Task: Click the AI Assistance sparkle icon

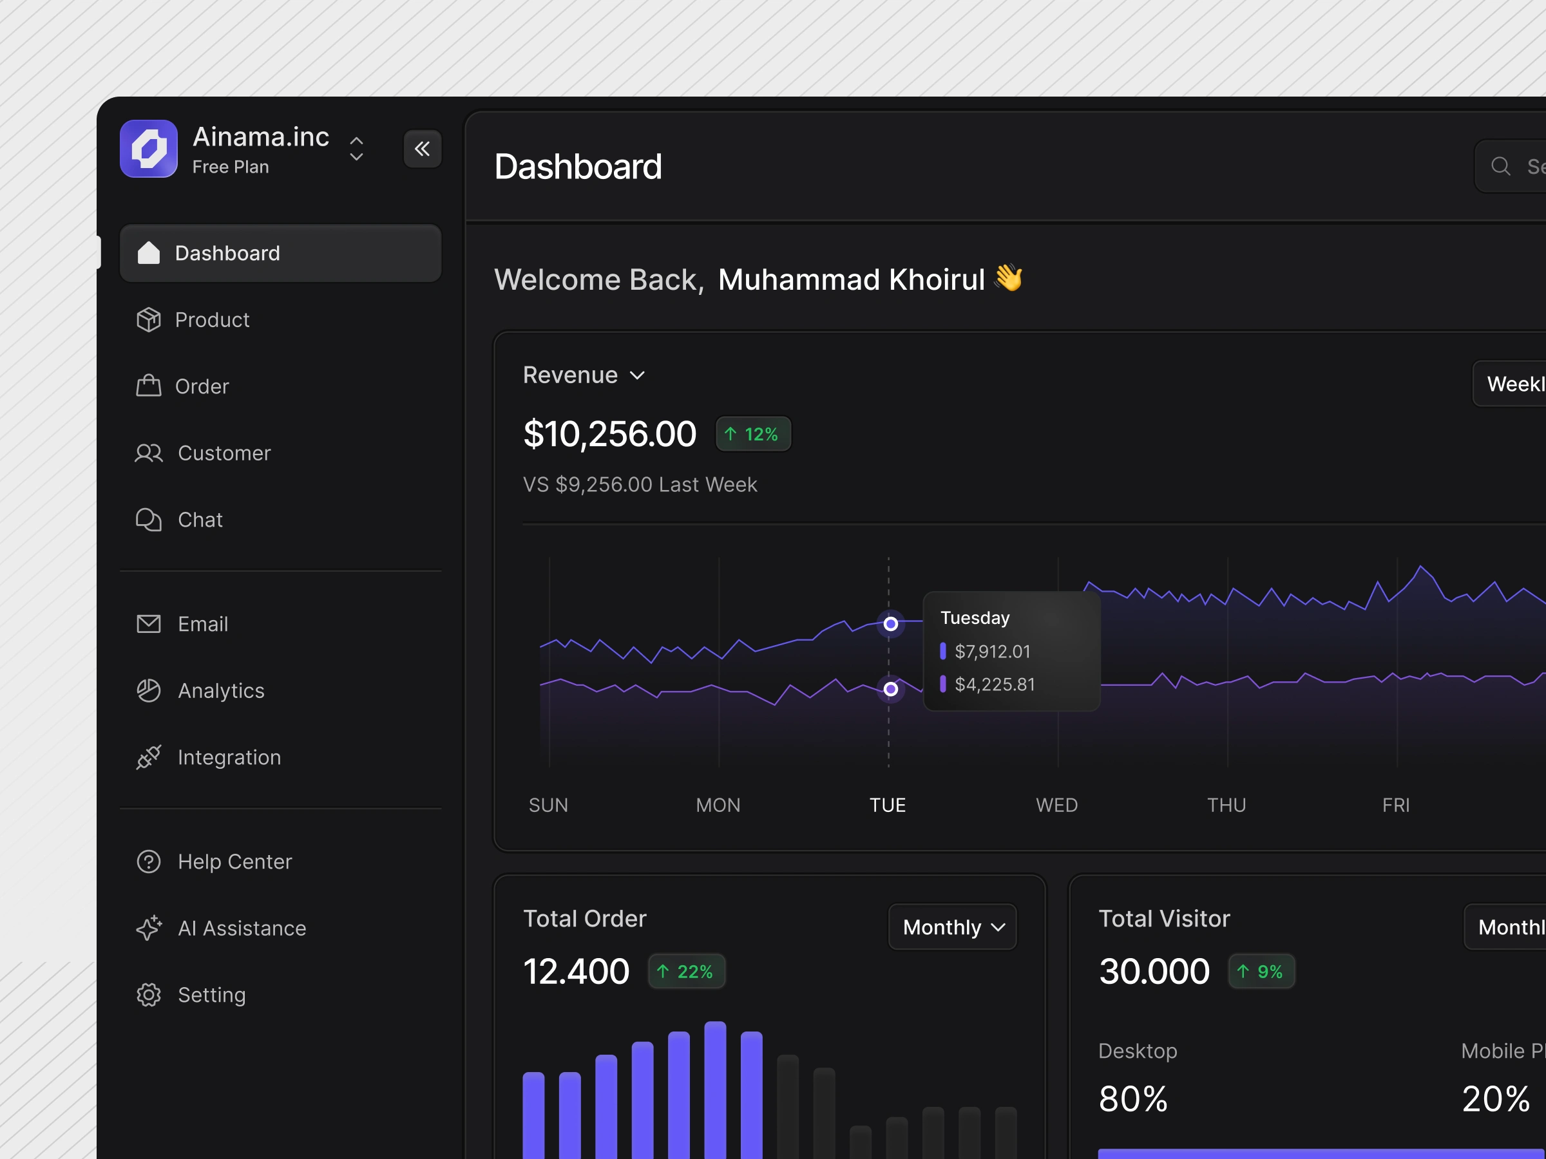Action: [148, 928]
